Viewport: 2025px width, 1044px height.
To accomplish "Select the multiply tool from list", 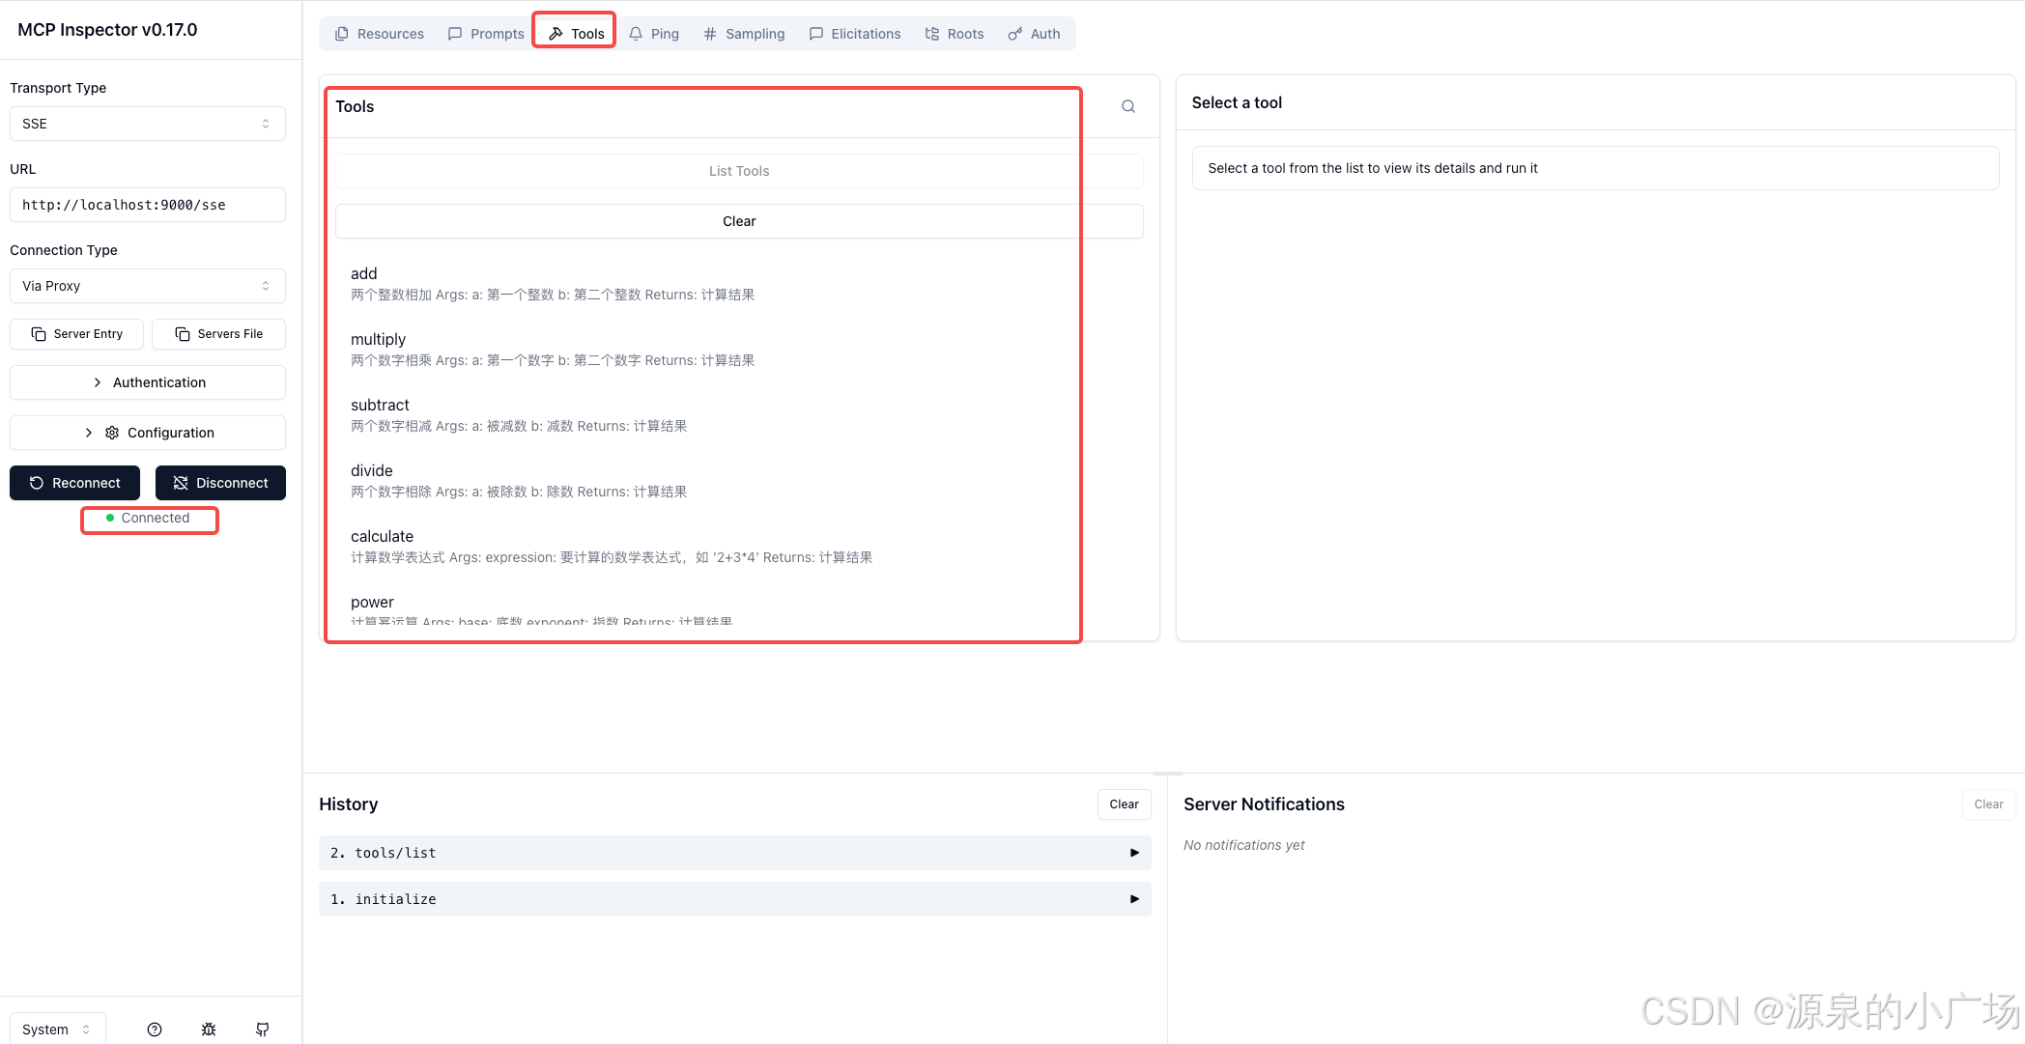I will point(379,340).
